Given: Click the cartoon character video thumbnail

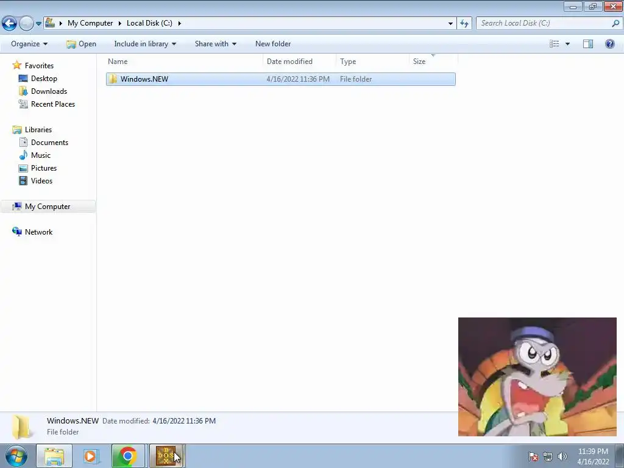Looking at the screenshot, I should click(537, 377).
